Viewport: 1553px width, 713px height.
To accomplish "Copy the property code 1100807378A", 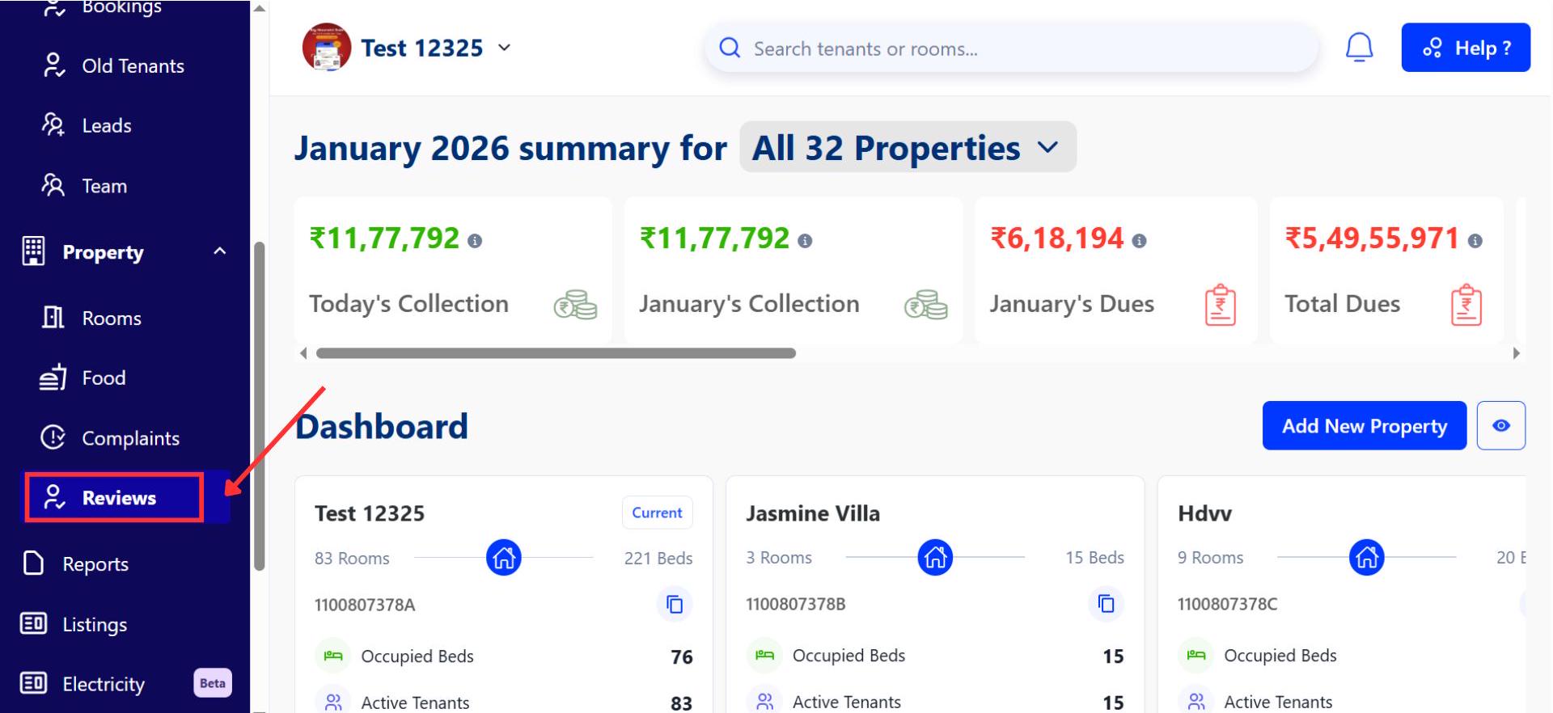I will pos(674,605).
